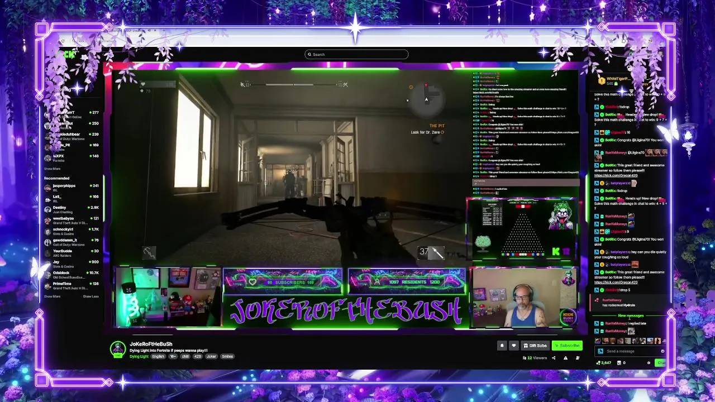The height and width of the screenshot is (402, 715).
Task: Send the message with green Chat button
Action: pyautogui.click(x=661, y=363)
